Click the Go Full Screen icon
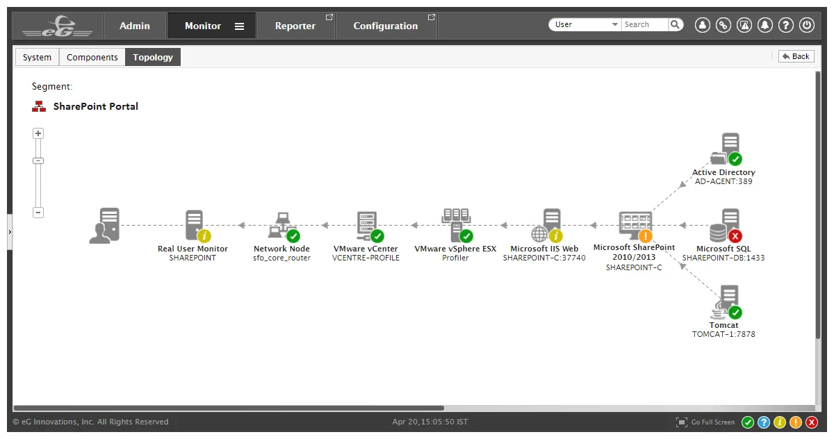834x439 pixels. click(682, 422)
